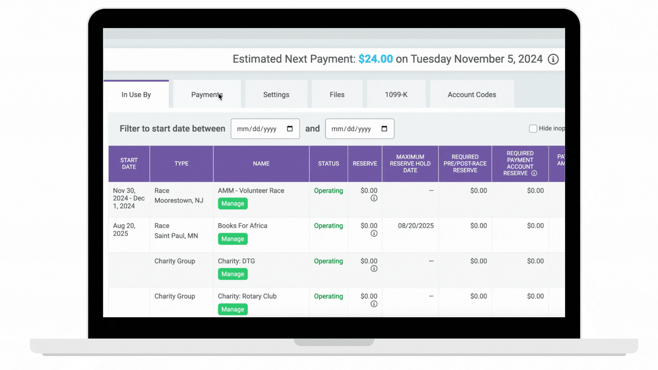
Task: Click the start date filter input field
Action: [x=257, y=129]
